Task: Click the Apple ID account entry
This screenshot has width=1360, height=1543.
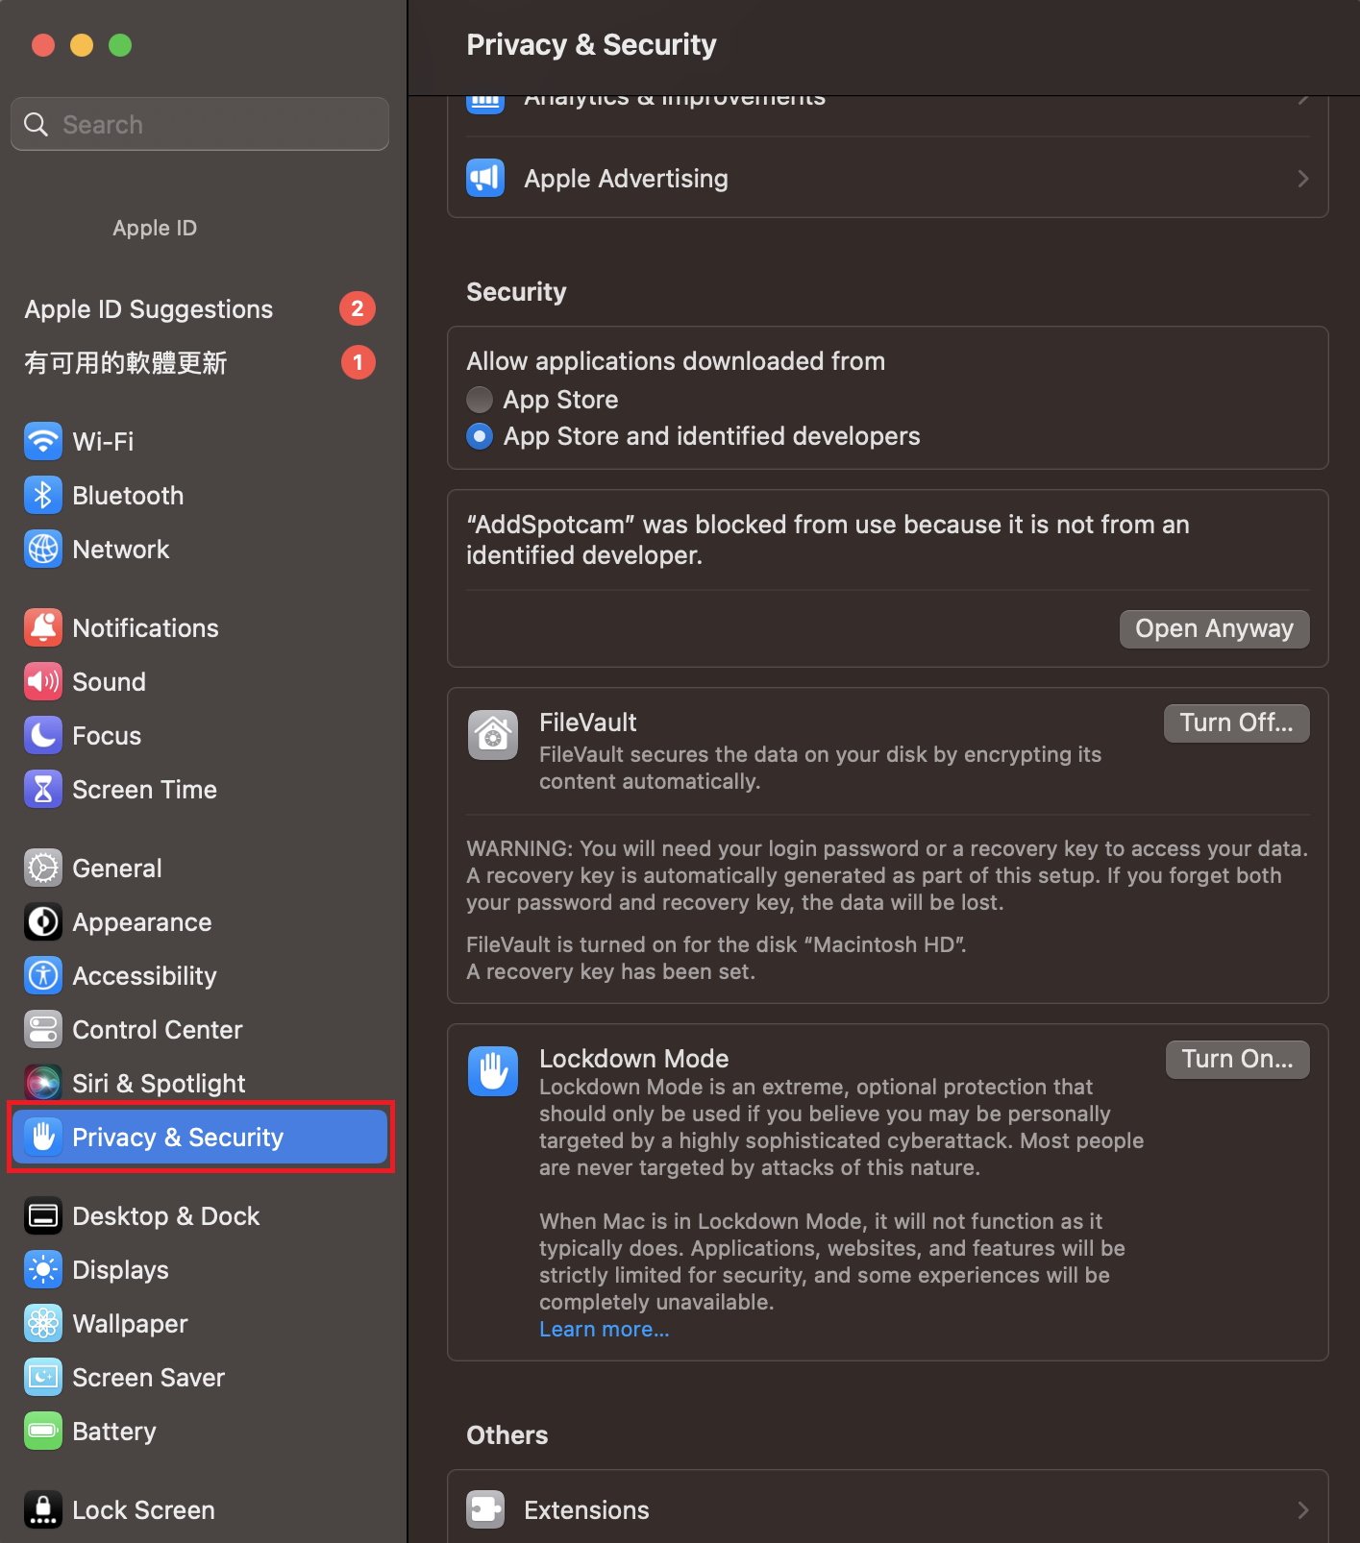Action: click(x=154, y=229)
